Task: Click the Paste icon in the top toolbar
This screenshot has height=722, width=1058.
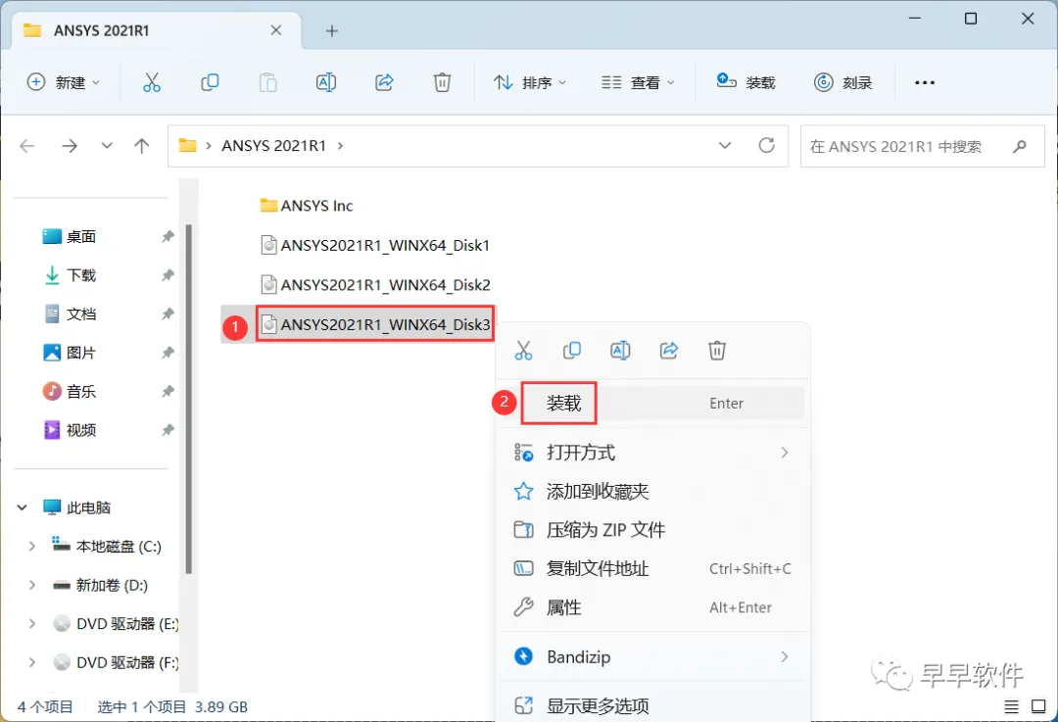Action: point(267,82)
